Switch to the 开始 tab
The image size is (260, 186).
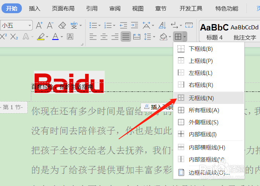click(x=12, y=8)
